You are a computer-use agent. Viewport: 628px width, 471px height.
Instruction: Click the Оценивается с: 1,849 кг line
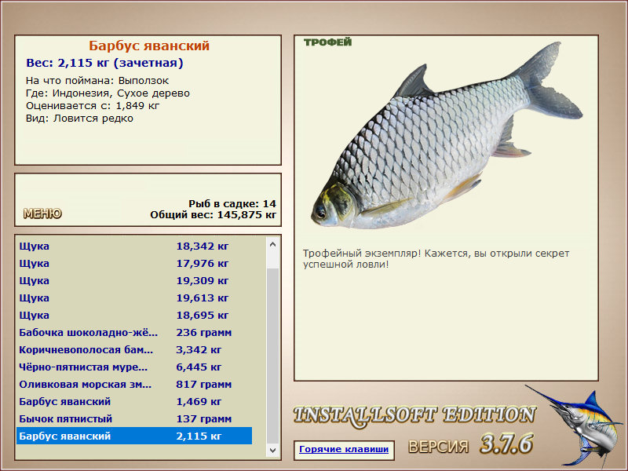(93, 106)
